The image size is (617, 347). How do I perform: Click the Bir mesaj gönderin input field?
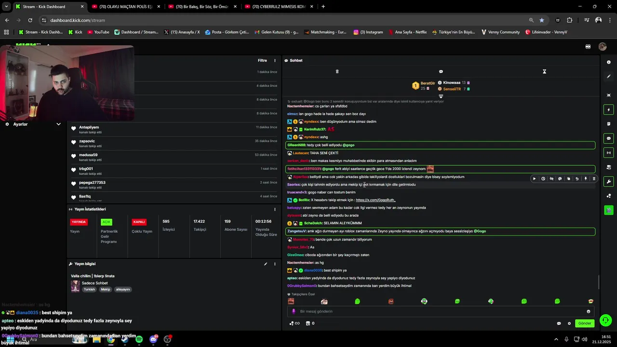[x=441, y=311]
